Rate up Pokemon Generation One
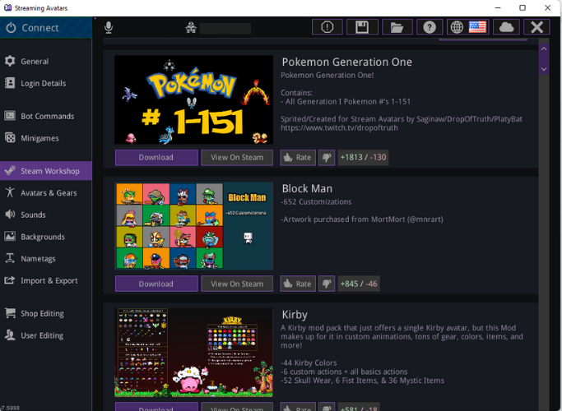This screenshot has width=562, height=411. pyautogui.click(x=298, y=158)
